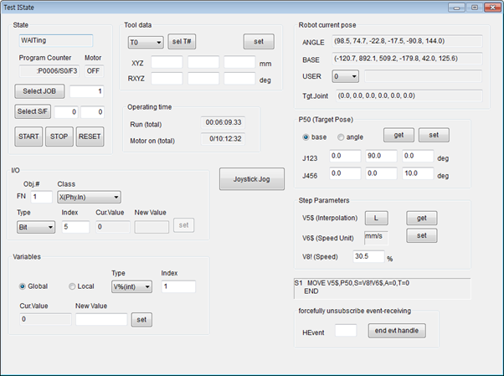The image size is (504, 376).
Task: Focus the Variables Index field
Action: coord(178,286)
